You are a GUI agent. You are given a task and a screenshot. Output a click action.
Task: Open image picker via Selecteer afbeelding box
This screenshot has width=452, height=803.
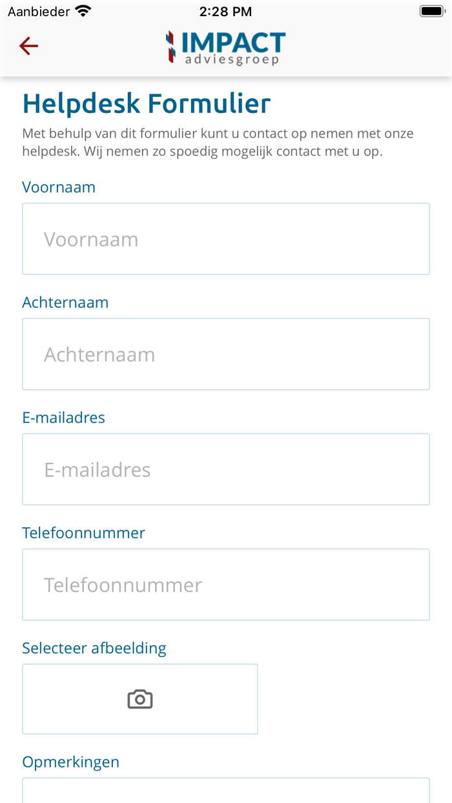coord(139,698)
